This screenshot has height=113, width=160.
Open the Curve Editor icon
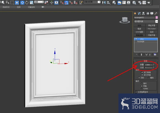point(124,2)
